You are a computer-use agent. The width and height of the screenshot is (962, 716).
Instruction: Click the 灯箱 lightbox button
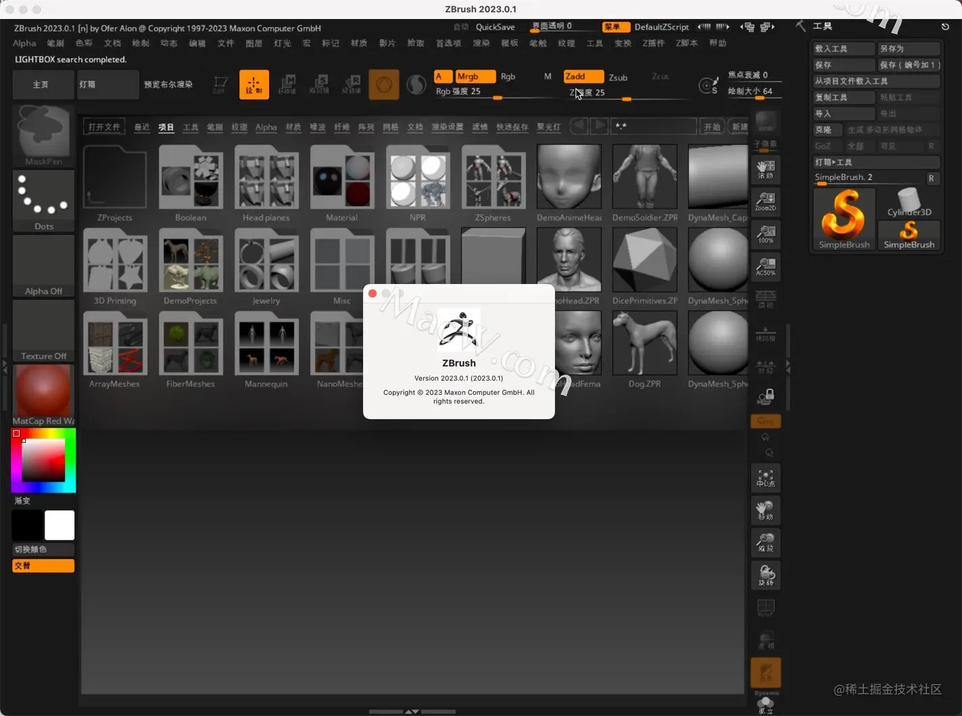[x=108, y=85]
